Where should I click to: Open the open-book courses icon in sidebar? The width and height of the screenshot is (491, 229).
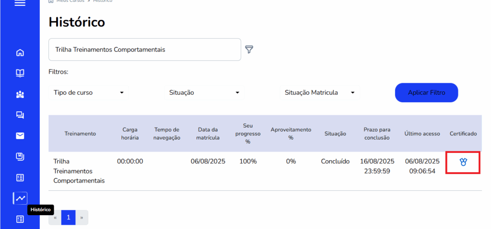[20, 73]
